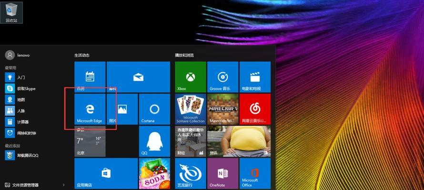
Task: Launch the Minecraft tile
Action: click(222, 109)
